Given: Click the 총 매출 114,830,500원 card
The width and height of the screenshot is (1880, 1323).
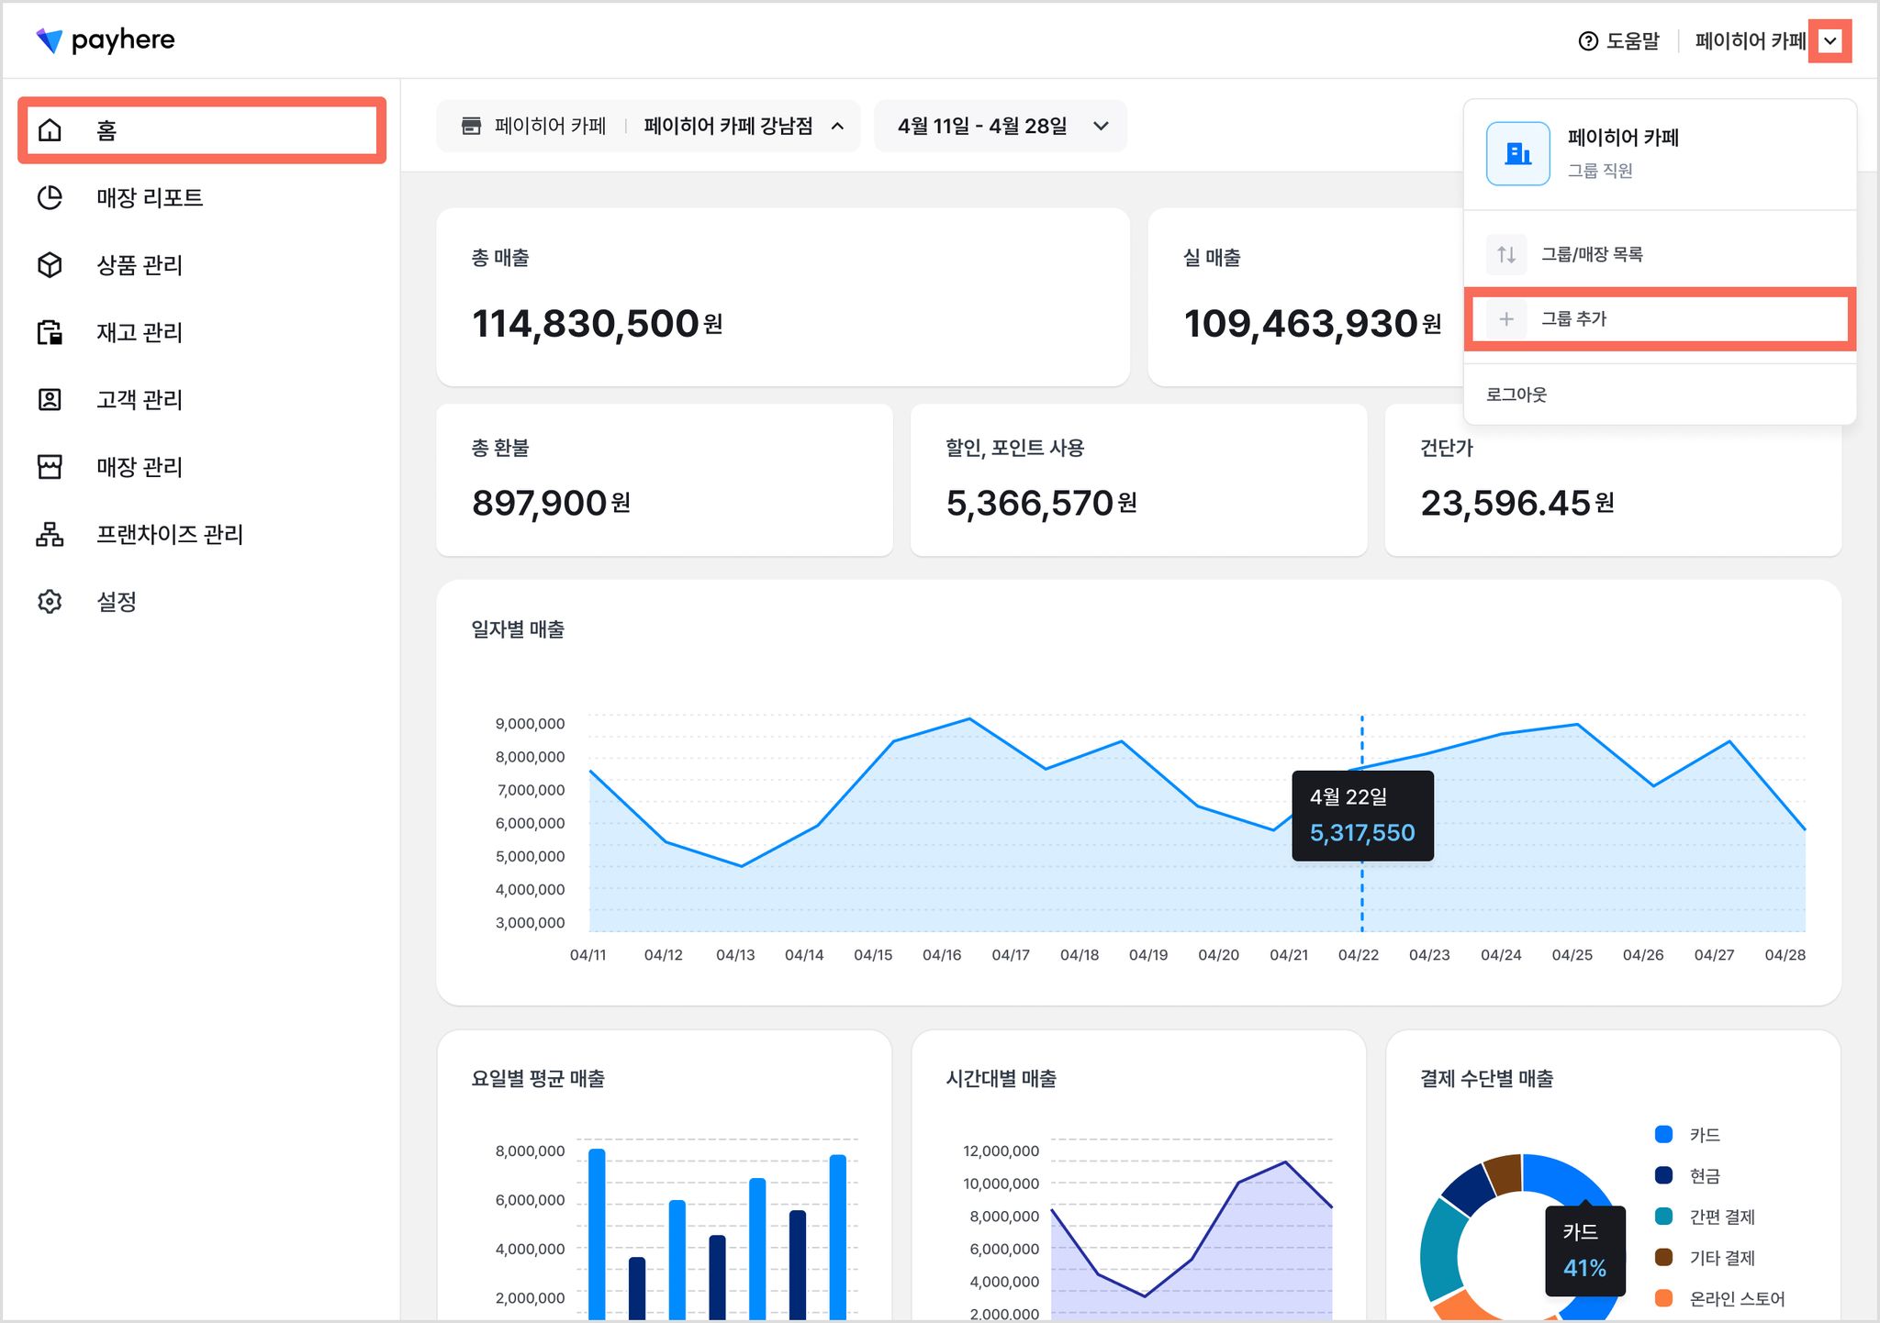Looking at the screenshot, I should coord(783,297).
